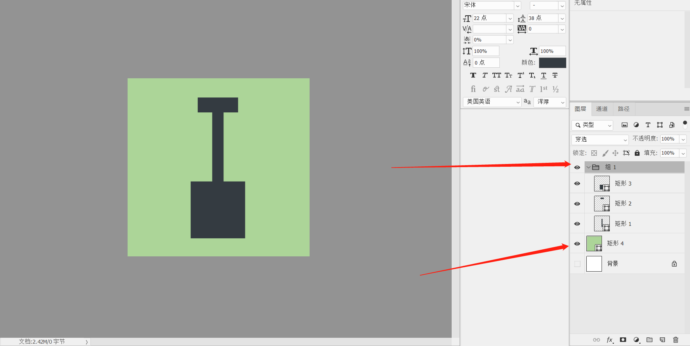Select the 矩形 2 layer name

tap(623, 204)
